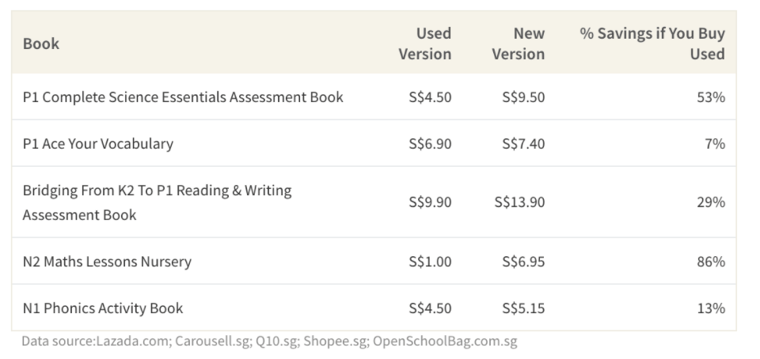Viewport: 760px width, 359px height.
Task: Click the % Savings if You Buy Used header
Action: point(652,43)
